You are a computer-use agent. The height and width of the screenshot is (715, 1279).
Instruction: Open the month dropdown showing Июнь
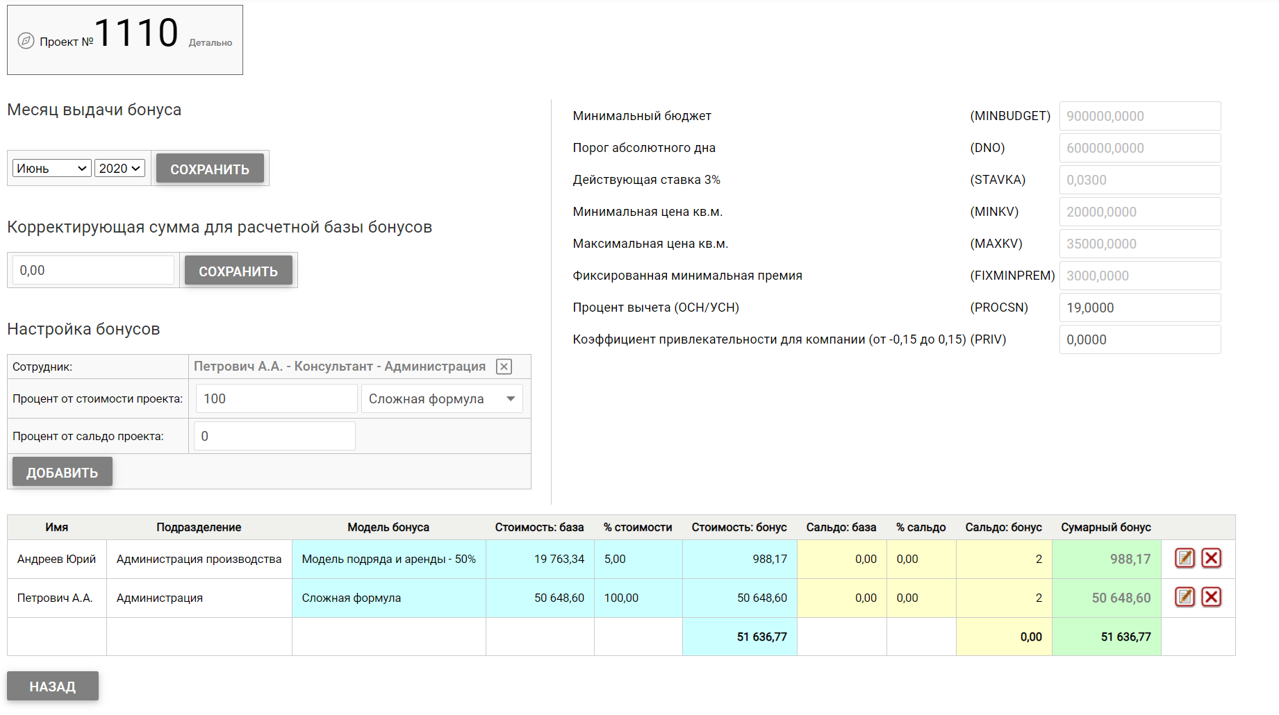(x=52, y=168)
